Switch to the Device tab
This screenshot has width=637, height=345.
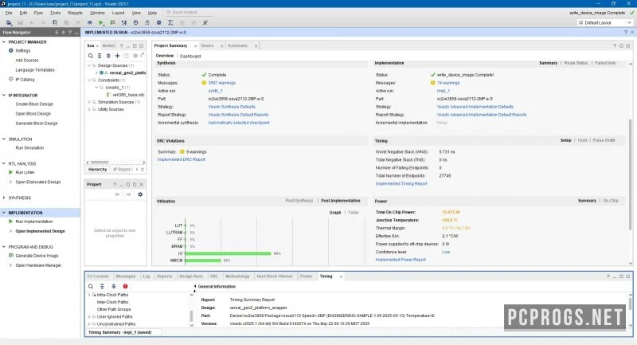click(207, 46)
